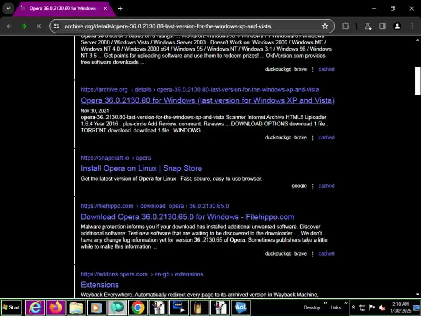Image resolution: width=421 pixels, height=316 pixels.
Task: Open network status tray icon
Action: coord(363,308)
